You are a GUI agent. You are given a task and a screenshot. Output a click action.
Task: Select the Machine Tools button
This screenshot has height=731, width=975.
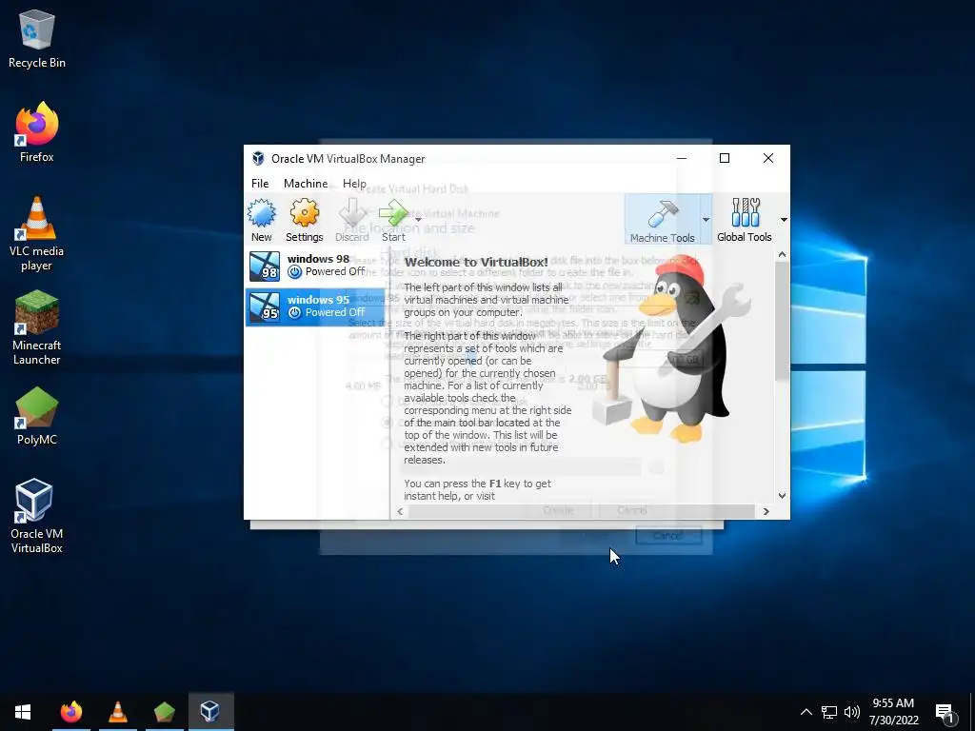point(662,220)
